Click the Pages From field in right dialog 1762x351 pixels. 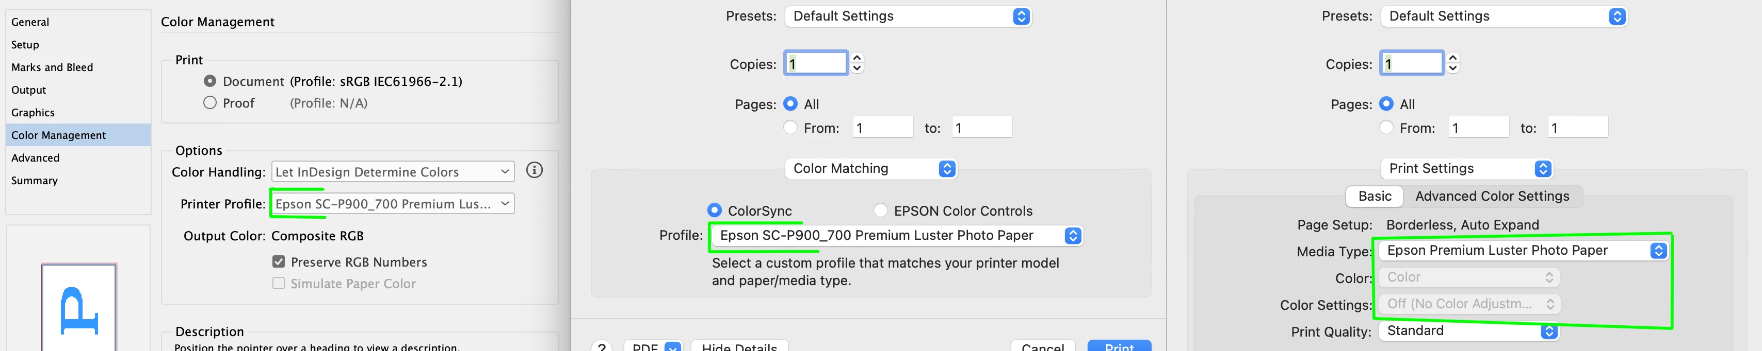pos(1478,128)
